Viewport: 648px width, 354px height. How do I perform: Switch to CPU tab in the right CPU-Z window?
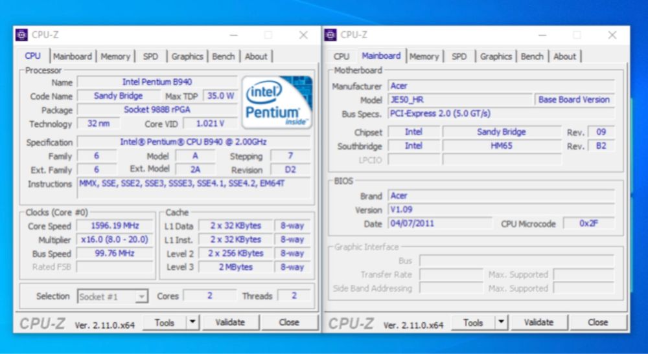point(341,56)
